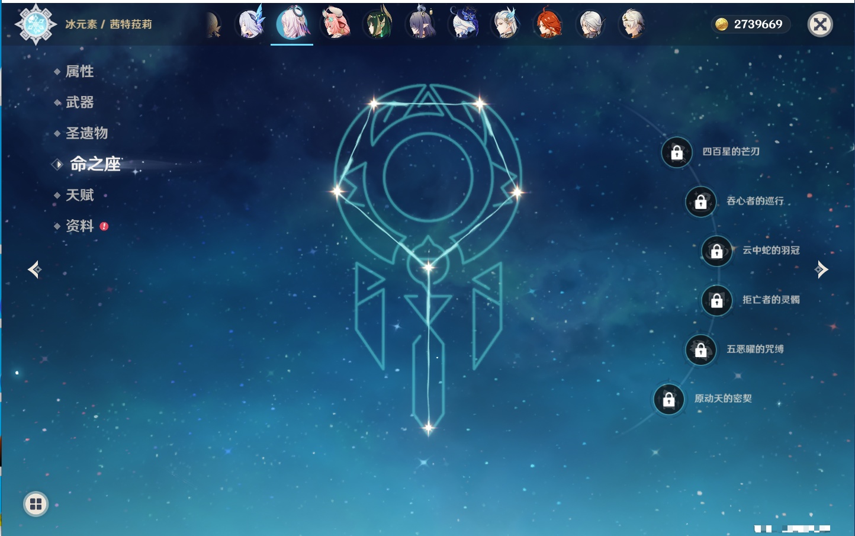Image resolution: width=855 pixels, height=536 pixels.
Task: Click the 冰元素 / 茜特菈莉 character title
Action: (x=108, y=24)
